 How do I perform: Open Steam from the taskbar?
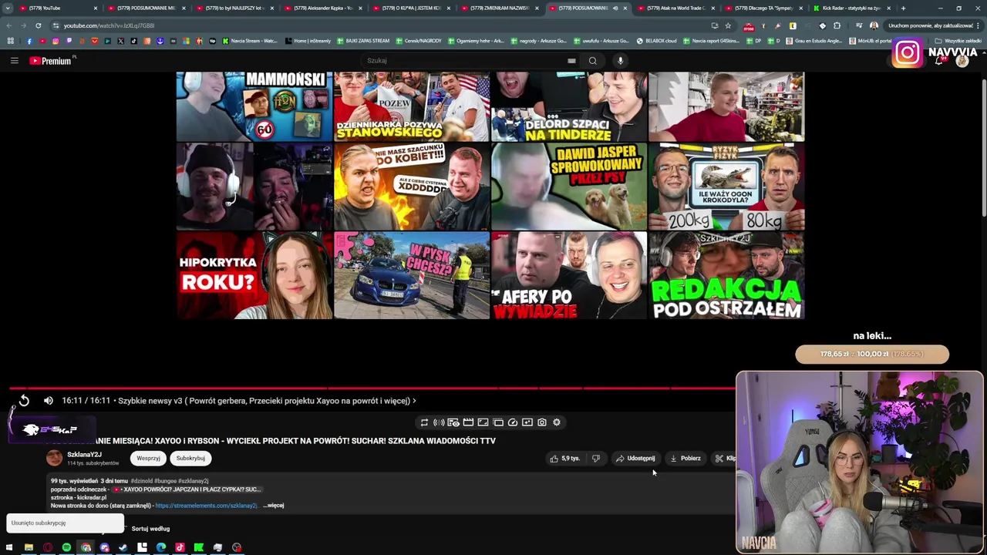(123, 548)
